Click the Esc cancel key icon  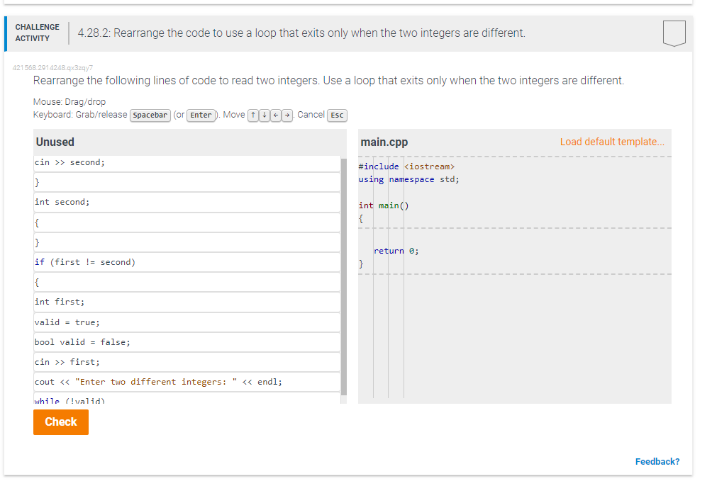pyautogui.click(x=337, y=115)
